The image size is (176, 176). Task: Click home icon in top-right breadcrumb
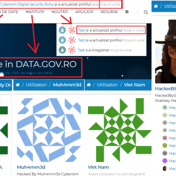pos(156,6)
